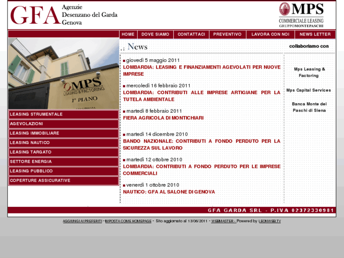The image size is (344, 258).
Task: Click Agenzie Desenzano del Garda Genova text
Action: 89,15
